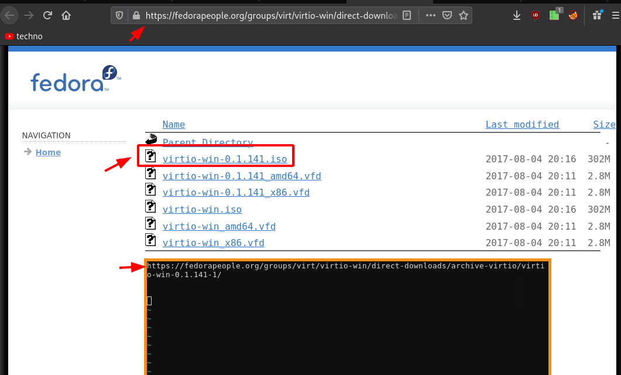The image size is (621, 375).
Task: Reload the current page
Action: click(47, 15)
